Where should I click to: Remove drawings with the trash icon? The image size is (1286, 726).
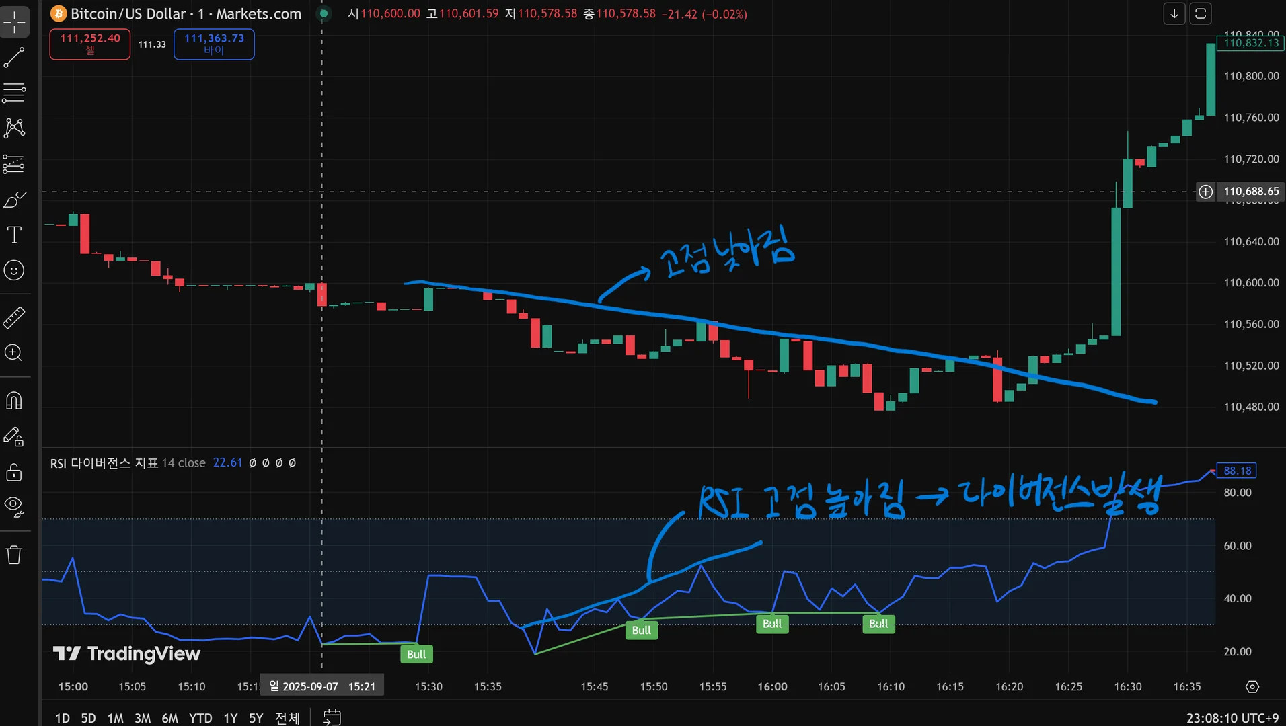coord(14,555)
